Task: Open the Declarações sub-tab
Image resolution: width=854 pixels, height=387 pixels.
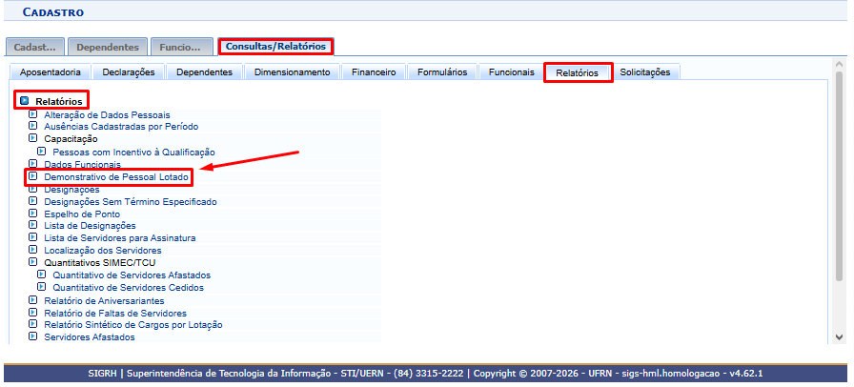Action: (x=129, y=71)
